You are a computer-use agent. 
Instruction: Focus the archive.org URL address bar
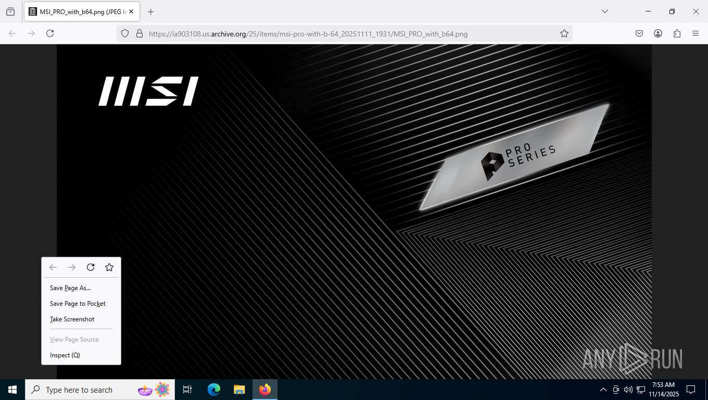coord(344,33)
